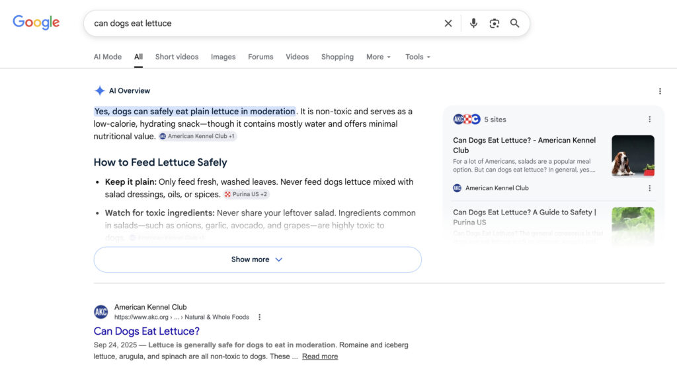677x371 pixels.
Task: Go to the Forums tab
Action: [x=260, y=57]
